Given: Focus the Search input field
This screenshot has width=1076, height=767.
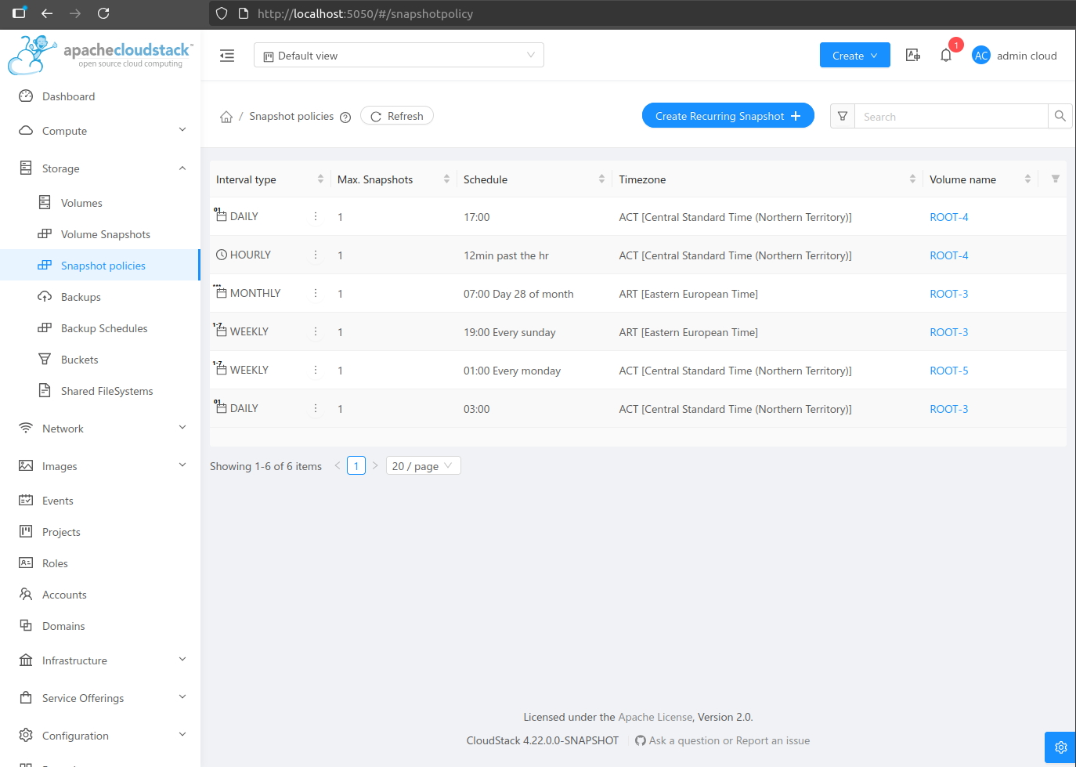Looking at the screenshot, I should (x=951, y=117).
